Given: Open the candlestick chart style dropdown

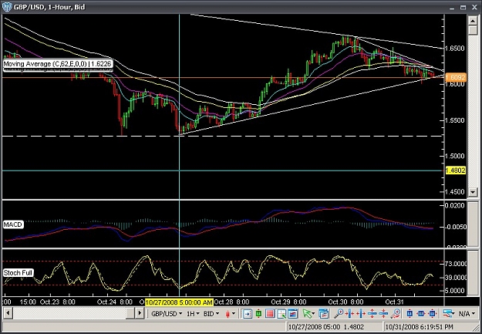Looking at the screenshot, I should pos(231,314).
